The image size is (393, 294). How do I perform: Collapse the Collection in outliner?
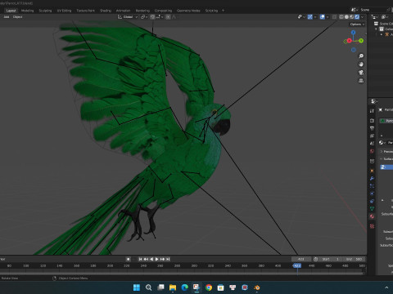coord(377,29)
